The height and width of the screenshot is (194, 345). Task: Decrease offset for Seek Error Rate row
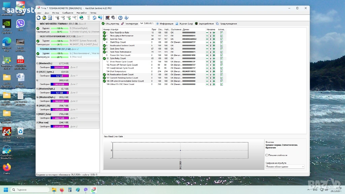[207, 49]
